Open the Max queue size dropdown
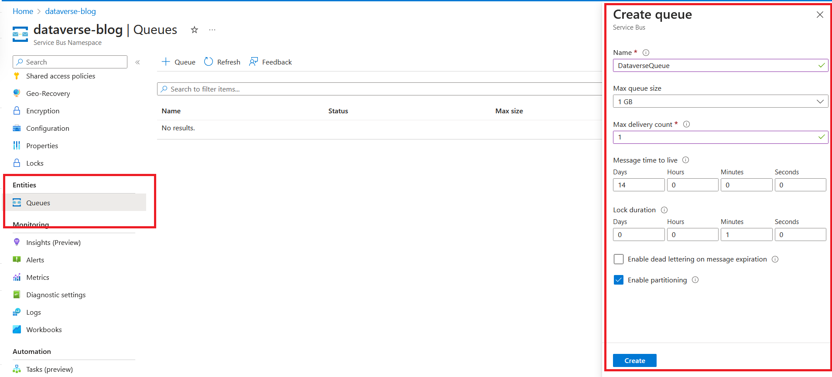The image size is (832, 377). pyautogui.click(x=720, y=102)
